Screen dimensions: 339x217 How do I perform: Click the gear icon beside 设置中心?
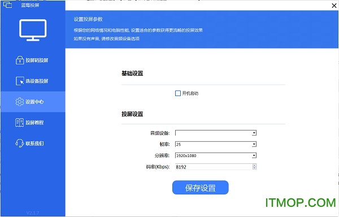(x=20, y=102)
